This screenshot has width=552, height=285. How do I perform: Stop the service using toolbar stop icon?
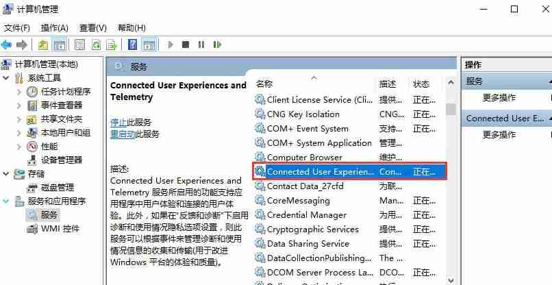pos(186,45)
